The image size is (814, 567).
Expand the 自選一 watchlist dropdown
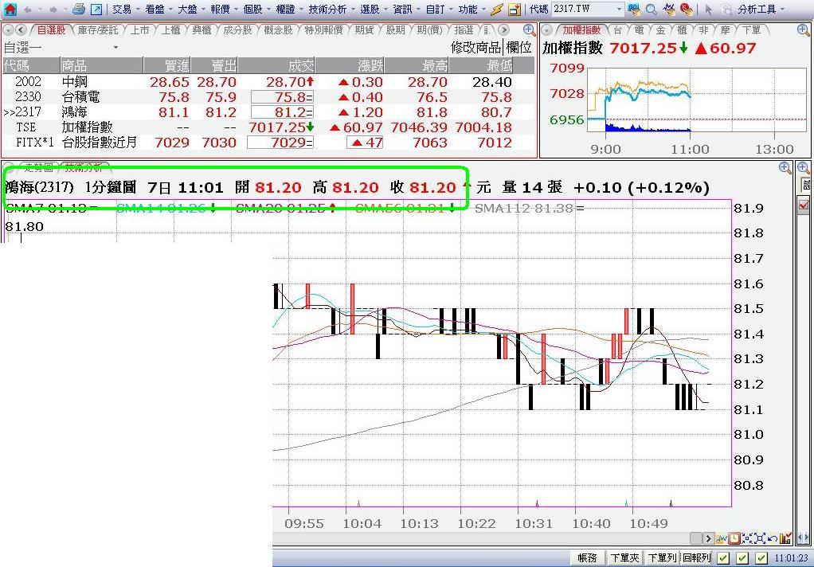115,48
